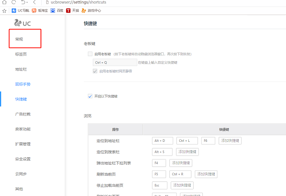The image size is (286, 196).
Task: Open the 天猫 bookmark
Action: (73, 11)
